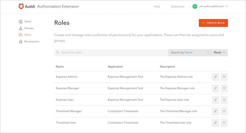The width and height of the screenshot is (246, 133).
Task: Delete the Timesheet Manager role
Action: 224,111
